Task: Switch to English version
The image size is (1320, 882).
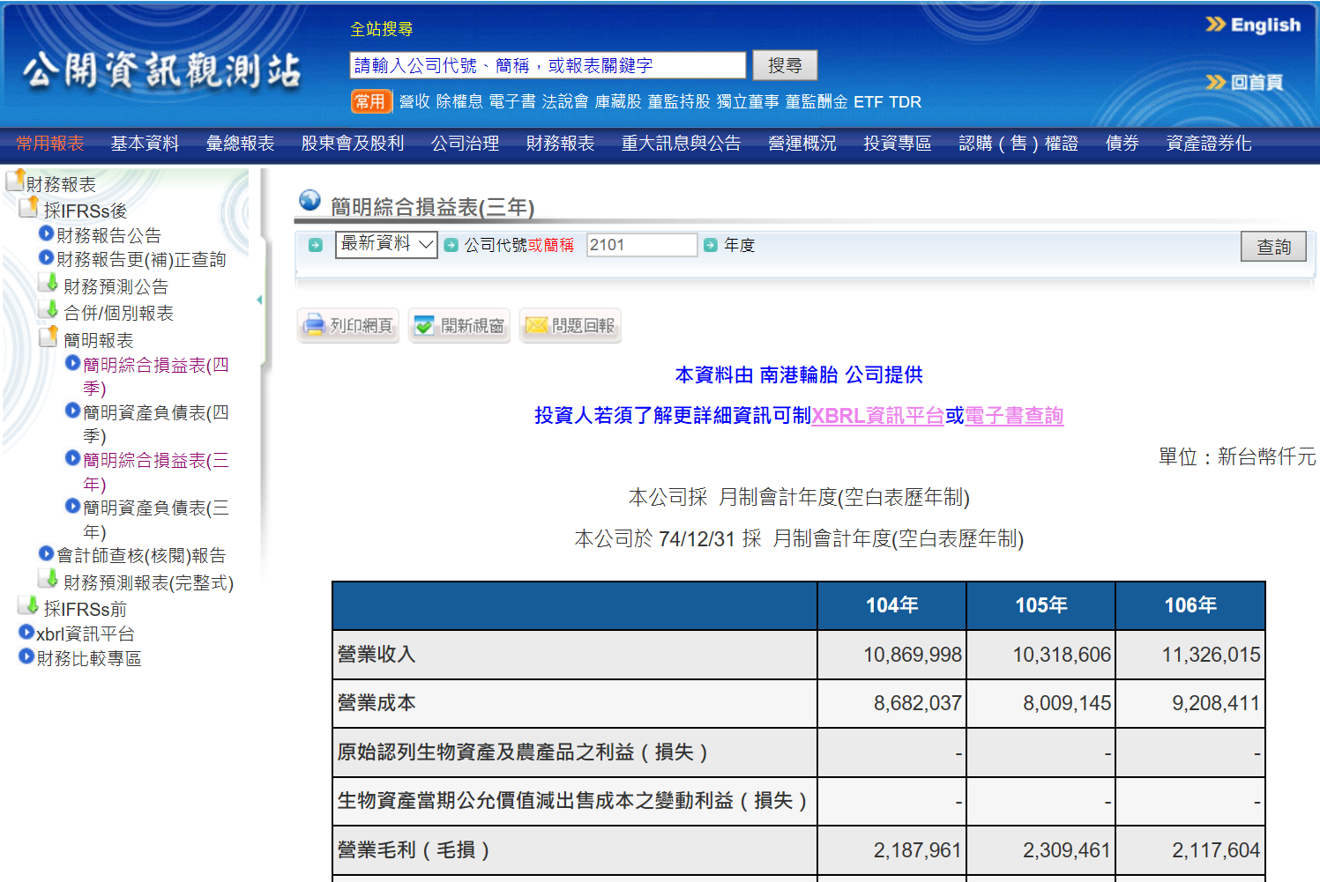Action: point(1254,25)
